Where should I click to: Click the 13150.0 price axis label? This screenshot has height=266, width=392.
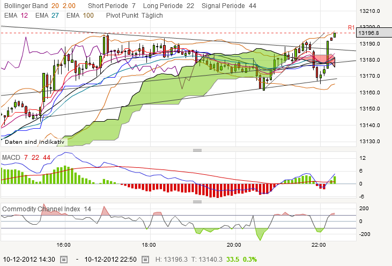coord(370,109)
